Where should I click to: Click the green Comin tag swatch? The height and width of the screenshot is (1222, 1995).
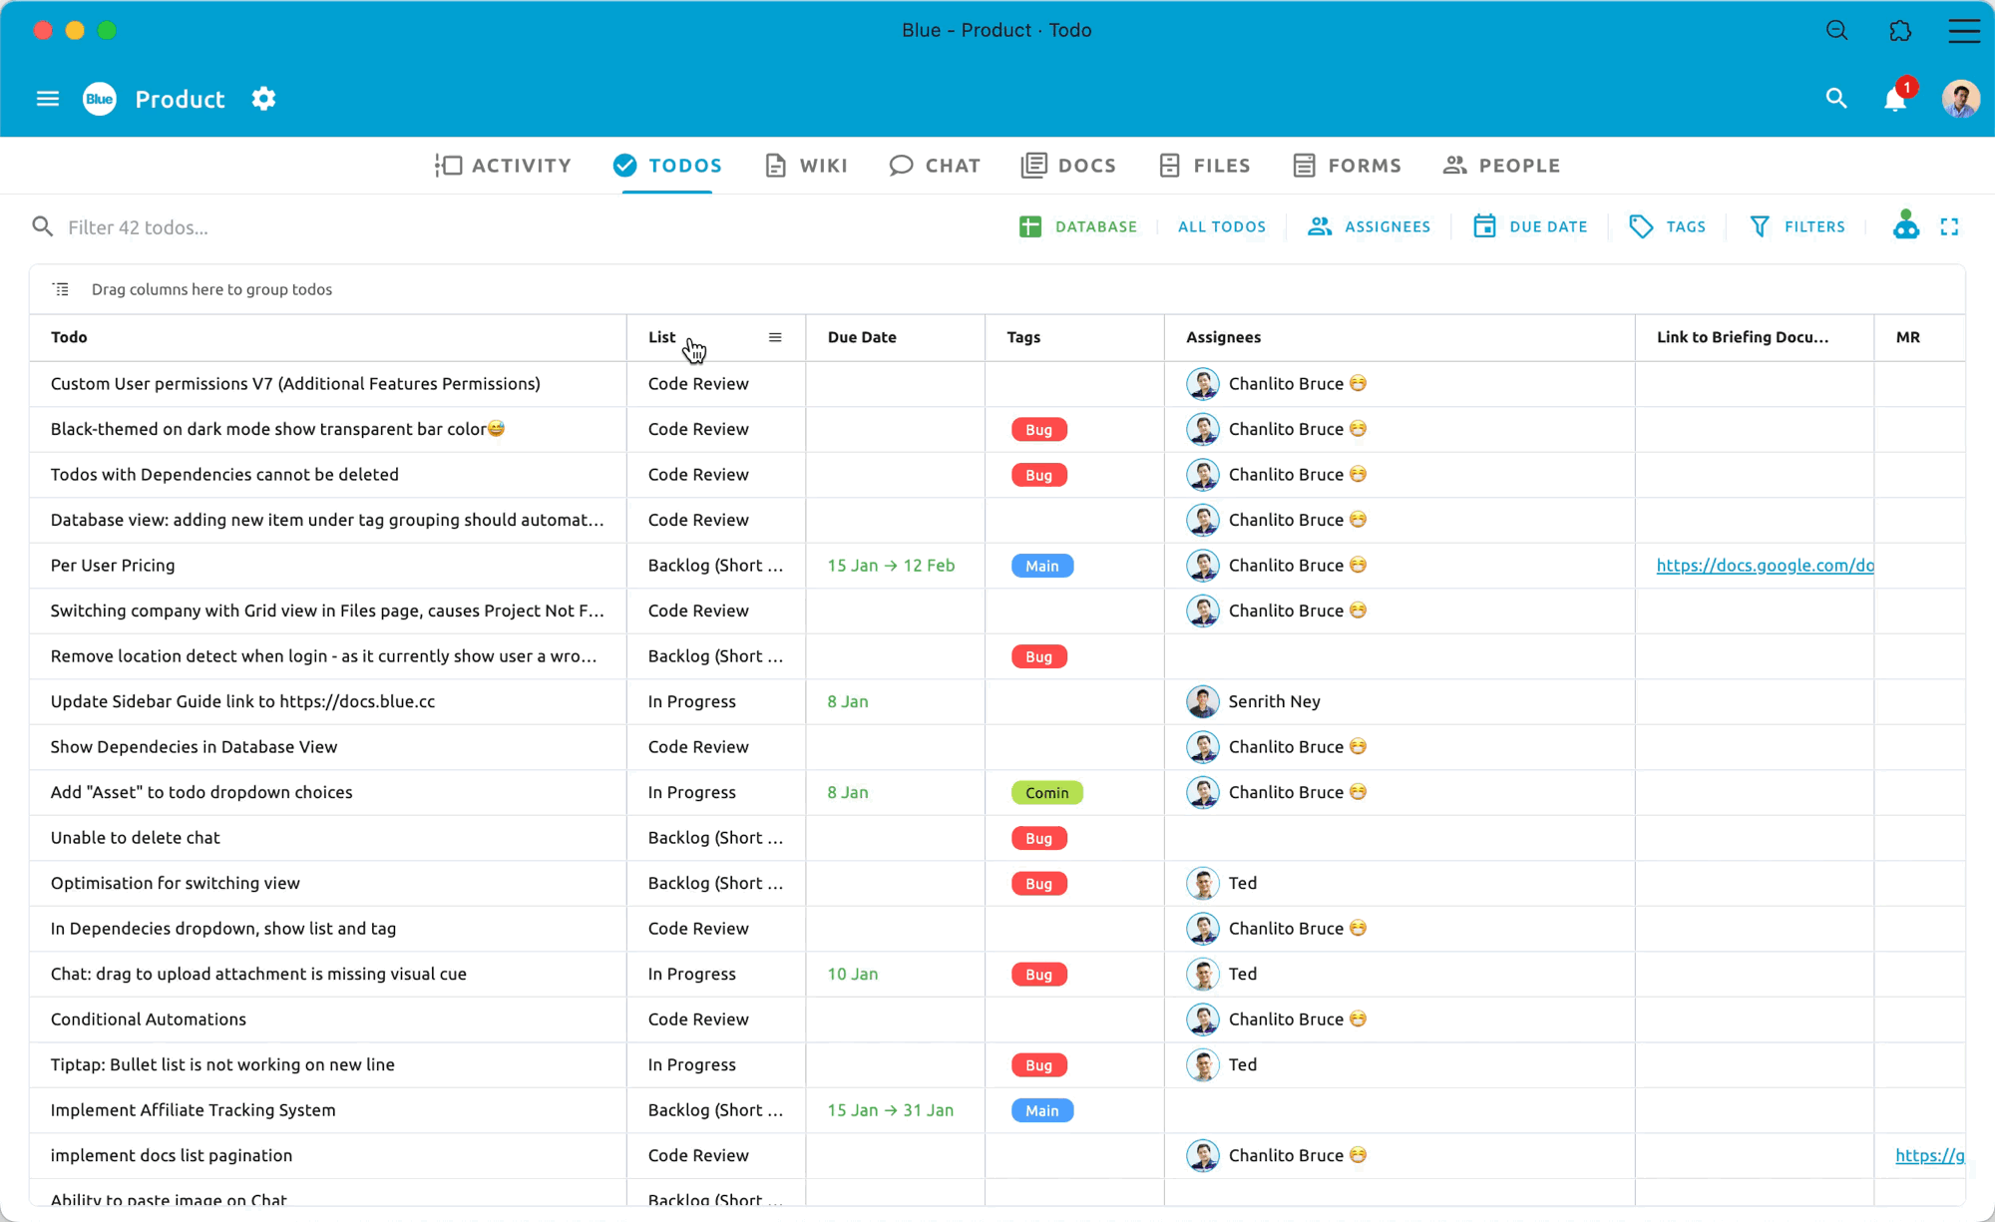tap(1046, 793)
